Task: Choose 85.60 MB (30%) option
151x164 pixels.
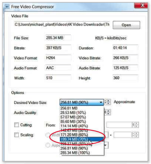Action: 82,121
